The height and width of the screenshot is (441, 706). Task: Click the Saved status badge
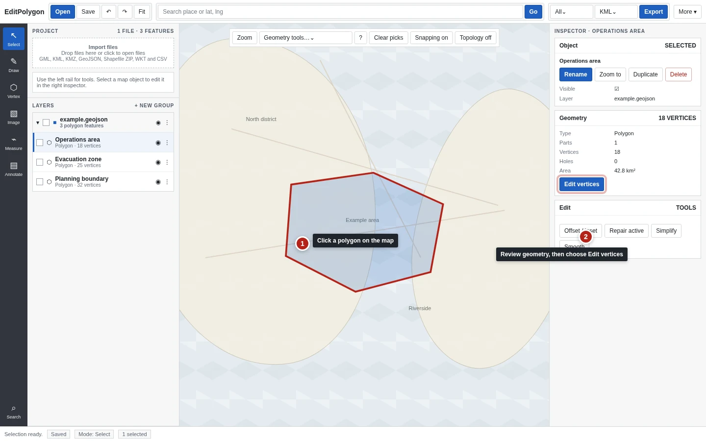tap(58, 434)
